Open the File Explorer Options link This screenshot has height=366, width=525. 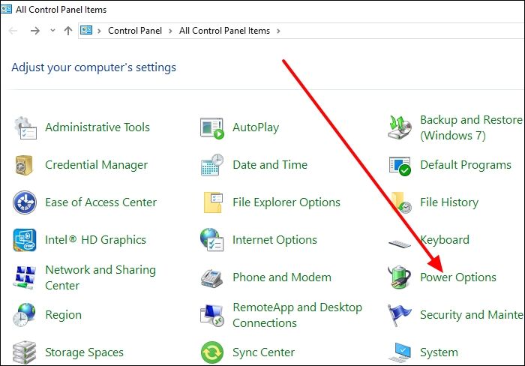[286, 202]
